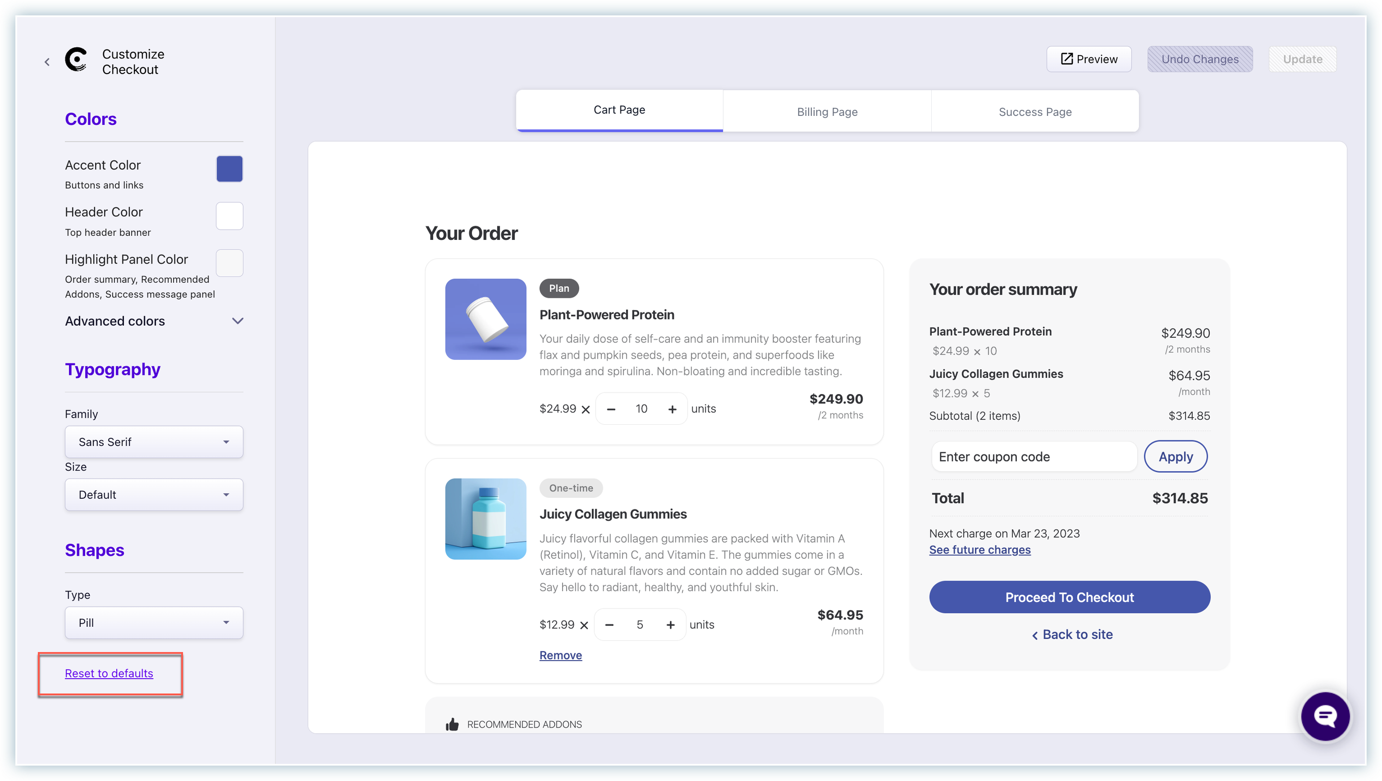Click the Preview button
The image size is (1382, 781).
(x=1088, y=59)
